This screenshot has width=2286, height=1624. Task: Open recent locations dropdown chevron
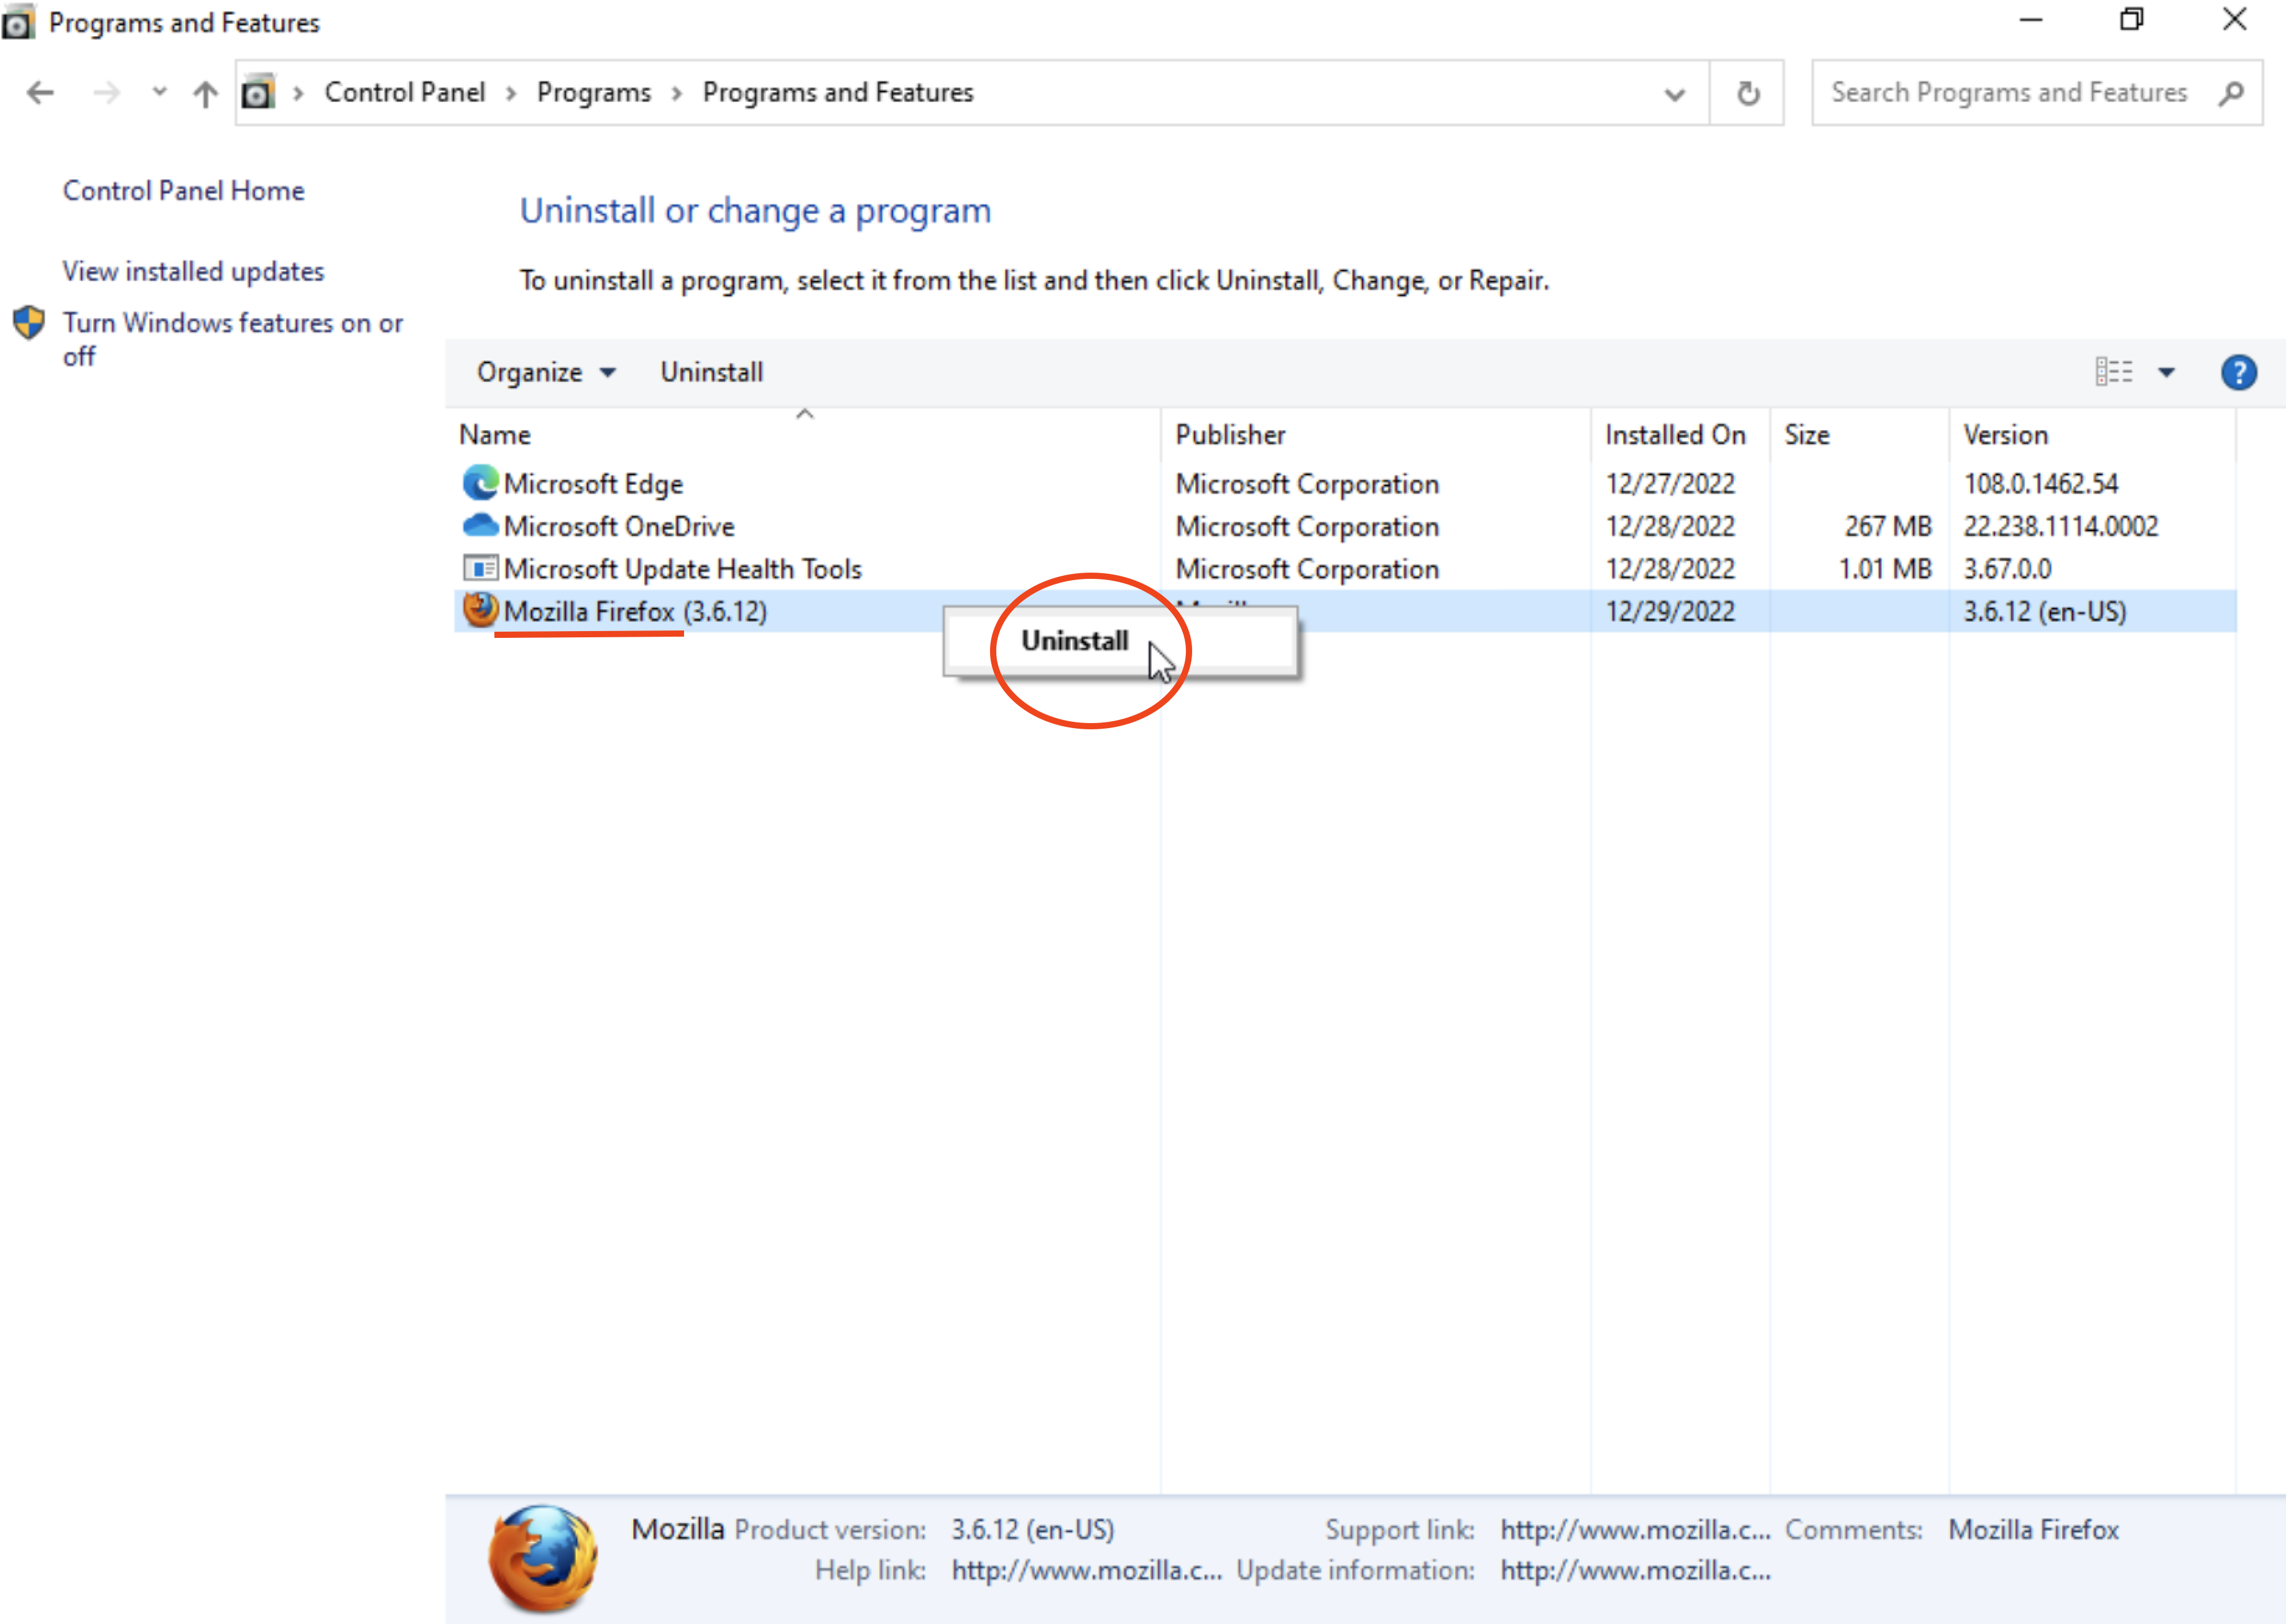[159, 92]
